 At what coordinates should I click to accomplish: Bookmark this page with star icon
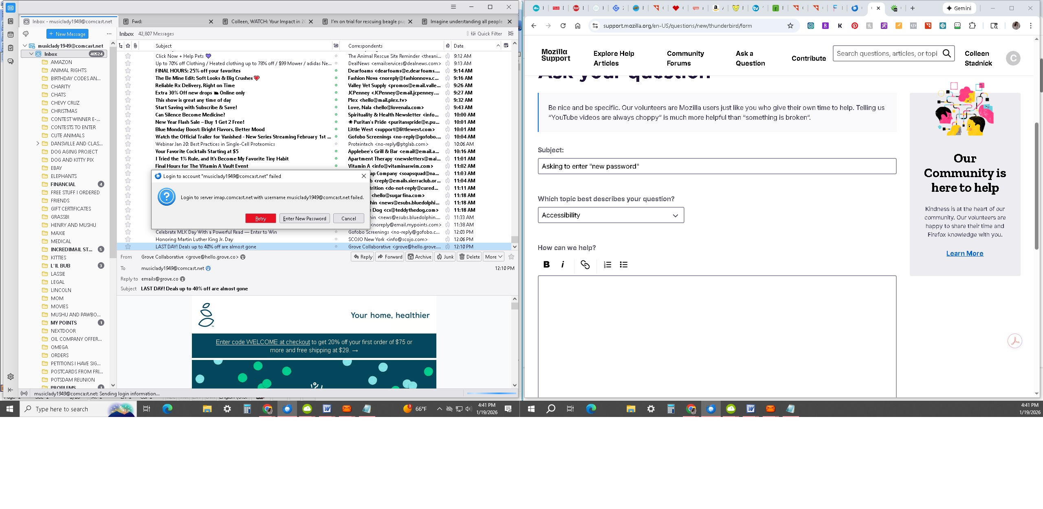coord(790,26)
